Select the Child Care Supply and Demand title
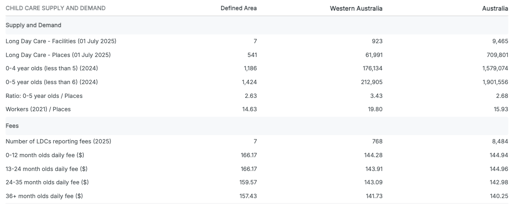 (55, 8)
